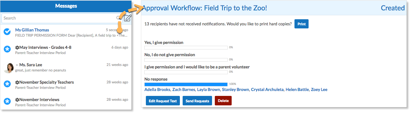Click the blue checkmark icon beside Ms Gillian Thomas
This screenshot has width=410, height=113.
[x=7, y=31]
